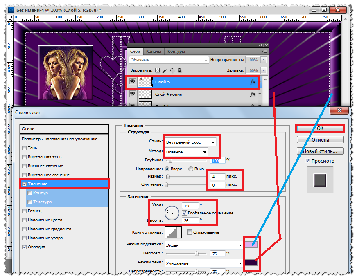Open the Заливка slider arrow in Layers
Viewport: 357px width, 279px height.
tap(264, 70)
